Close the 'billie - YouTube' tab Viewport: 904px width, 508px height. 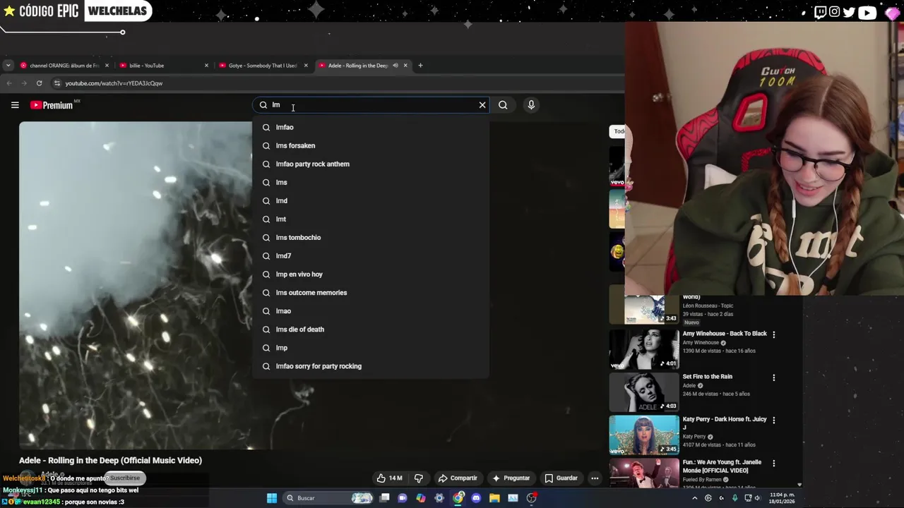pos(206,66)
